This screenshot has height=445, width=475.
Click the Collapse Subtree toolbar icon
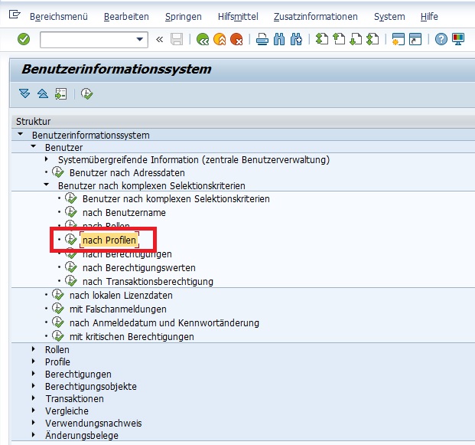43,93
